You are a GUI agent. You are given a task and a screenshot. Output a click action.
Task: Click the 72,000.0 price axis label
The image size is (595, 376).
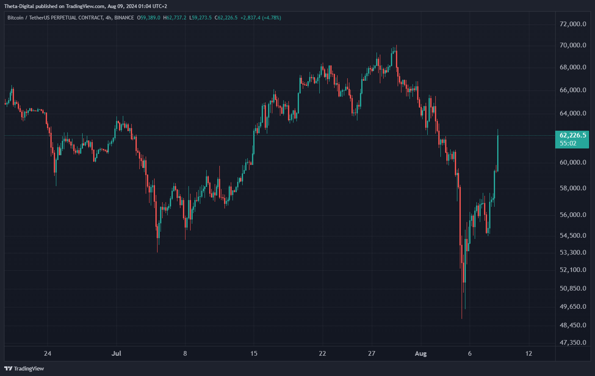click(573, 24)
